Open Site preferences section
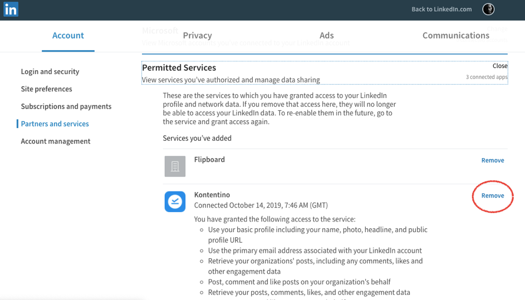Screen dimensions: 525x300 pyautogui.click(x=46, y=89)
